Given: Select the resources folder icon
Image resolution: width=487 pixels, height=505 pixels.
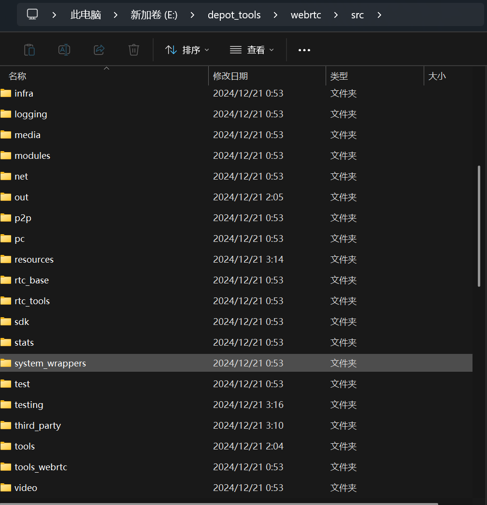Looking at the screenshot, I should pyautogui.click(x=6, y=260).
